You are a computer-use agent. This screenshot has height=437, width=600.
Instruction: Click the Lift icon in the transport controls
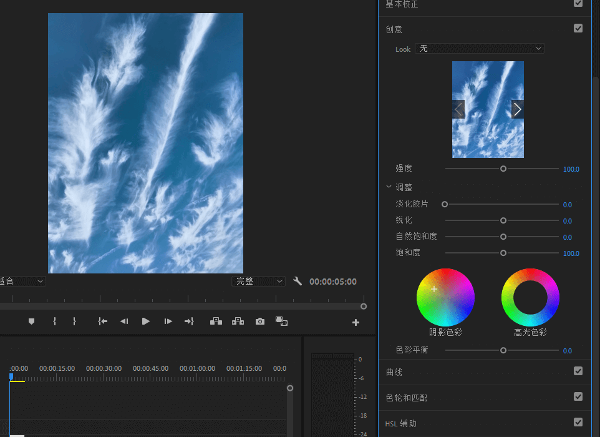pos(215,321)
